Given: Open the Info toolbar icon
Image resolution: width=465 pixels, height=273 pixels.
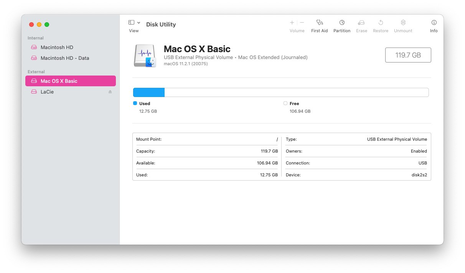Looking at the screenshot, I should click(x=434, y=23).
